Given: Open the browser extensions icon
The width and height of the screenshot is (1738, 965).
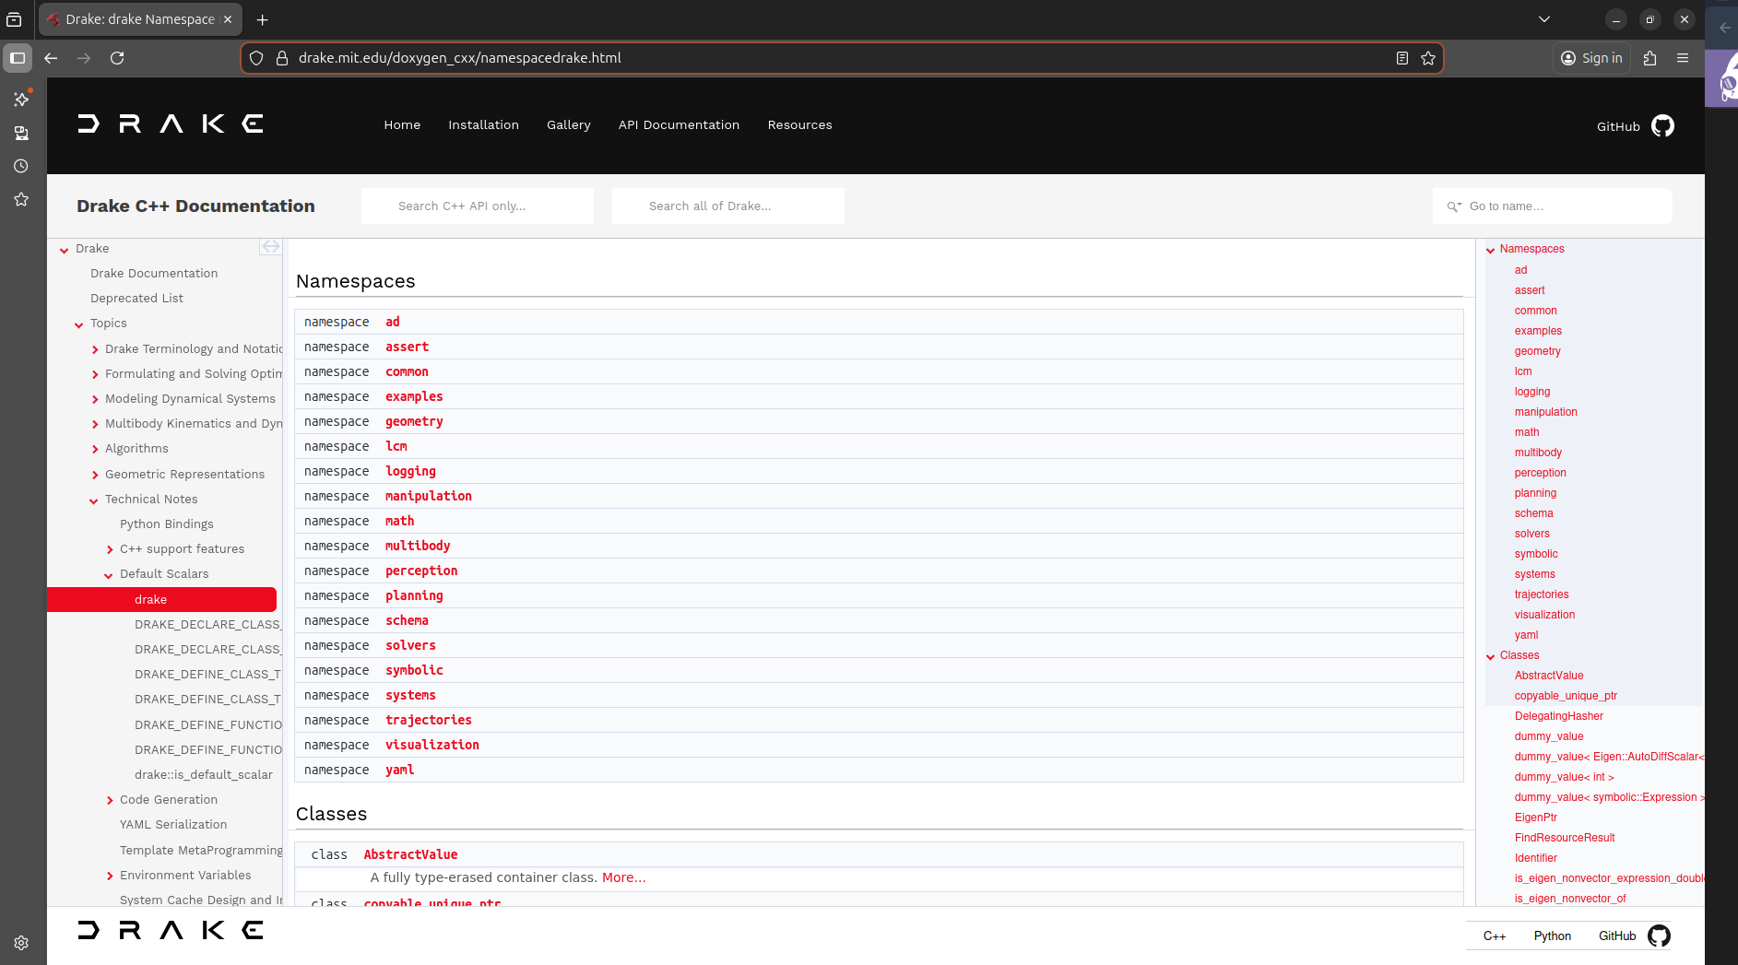Looking at the screenshot, I should click(1650, 58).
